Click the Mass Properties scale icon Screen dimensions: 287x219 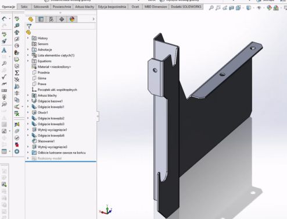pyautogui.click(x=17, y=32)
